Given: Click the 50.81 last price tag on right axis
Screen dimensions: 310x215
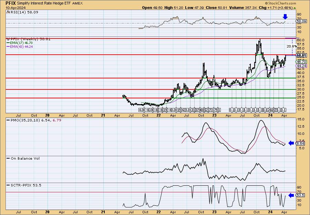Looking at the screenshot, I should coord(302,56).
